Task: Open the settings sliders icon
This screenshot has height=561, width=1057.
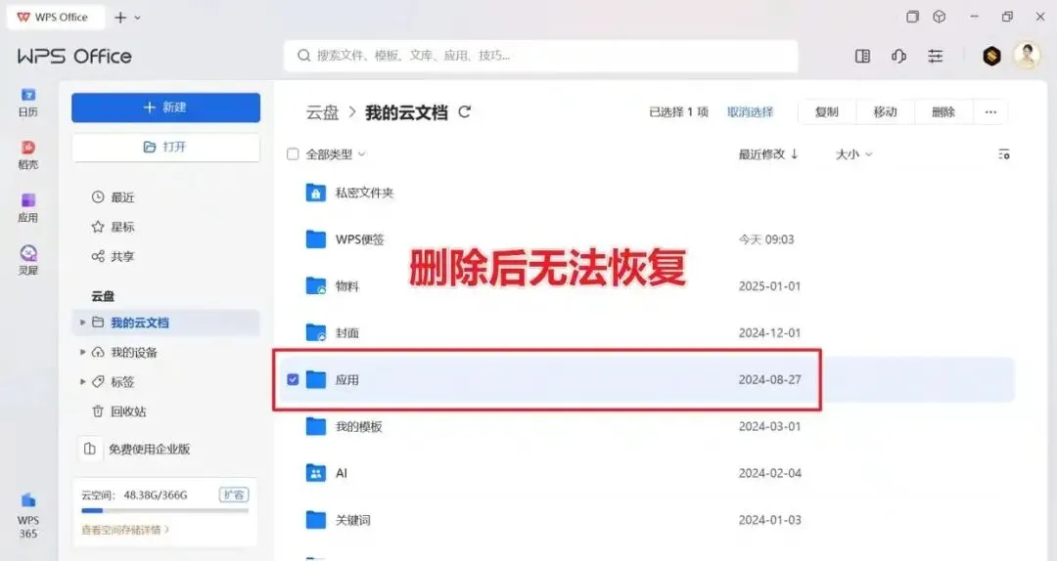Action: click(935, 56)
